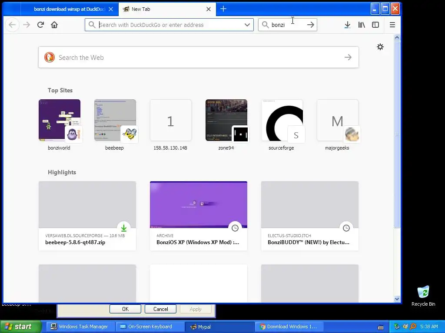The width and height of the screenshot is (445, 333).
Task: Close the New Tab tab
Action: (x=208, y=9)
